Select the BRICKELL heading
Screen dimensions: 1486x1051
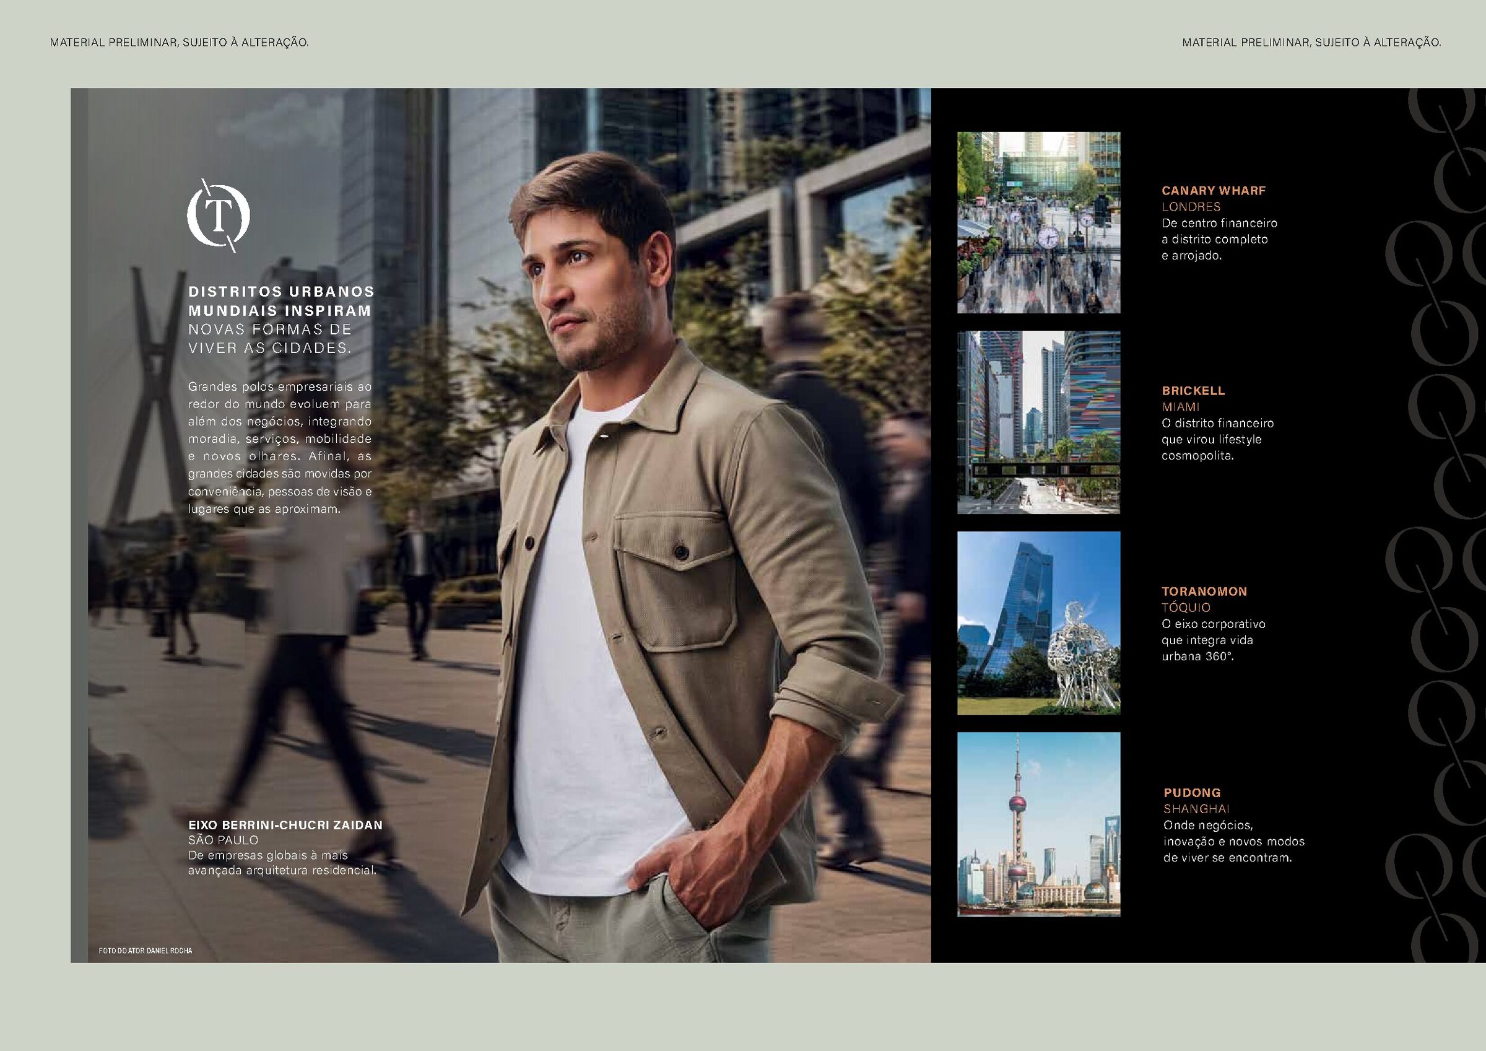coord(1194,390)
